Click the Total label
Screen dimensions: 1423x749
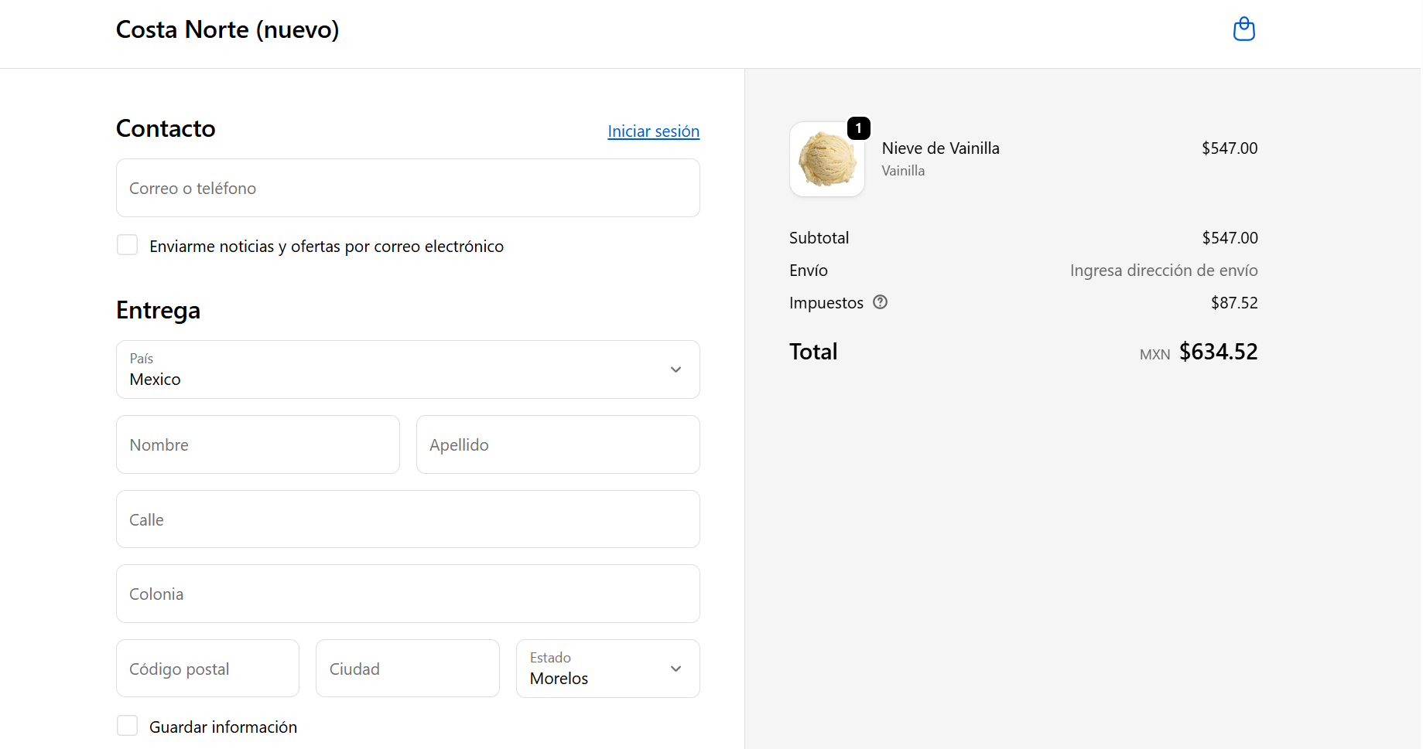pos(813,352)
